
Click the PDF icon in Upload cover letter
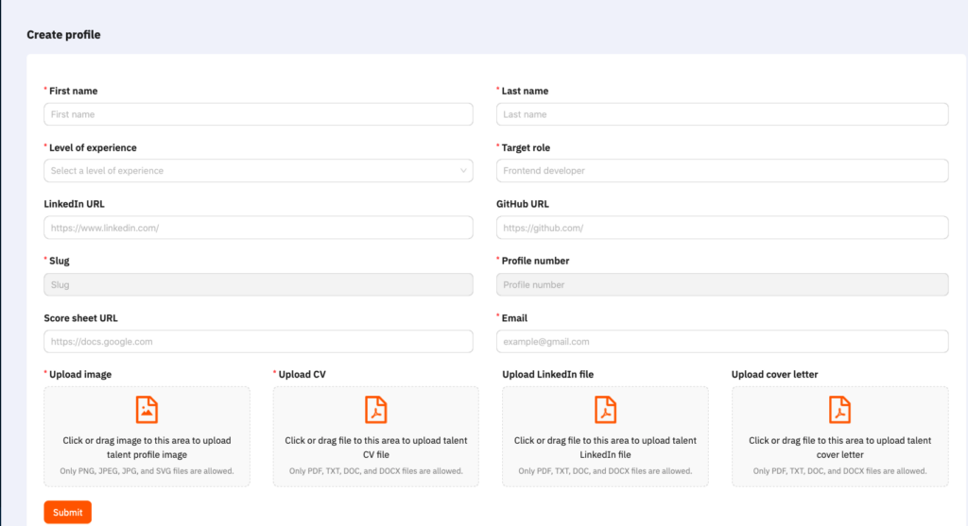pyautogui.click(x=839, y=410)
